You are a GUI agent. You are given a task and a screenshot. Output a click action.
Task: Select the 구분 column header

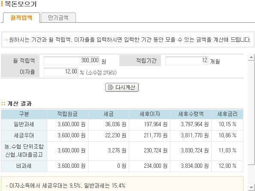(x=24, y=114)
